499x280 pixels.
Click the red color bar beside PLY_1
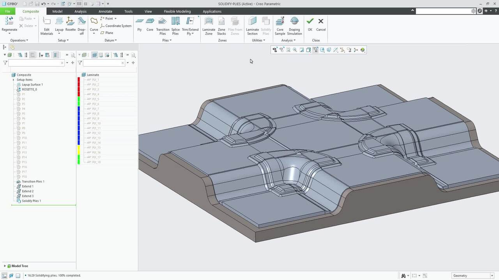pyautogui.click(x=79, y=80)
